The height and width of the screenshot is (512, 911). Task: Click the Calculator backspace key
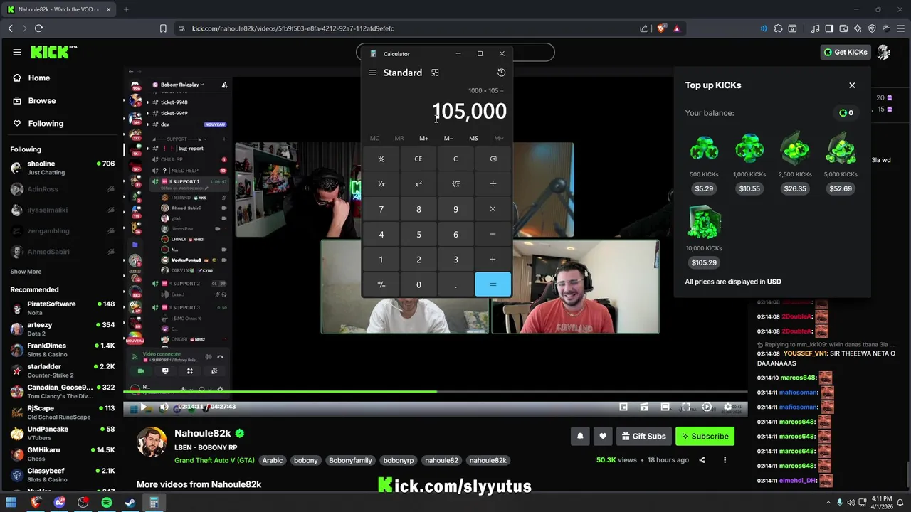pos(493,159)
